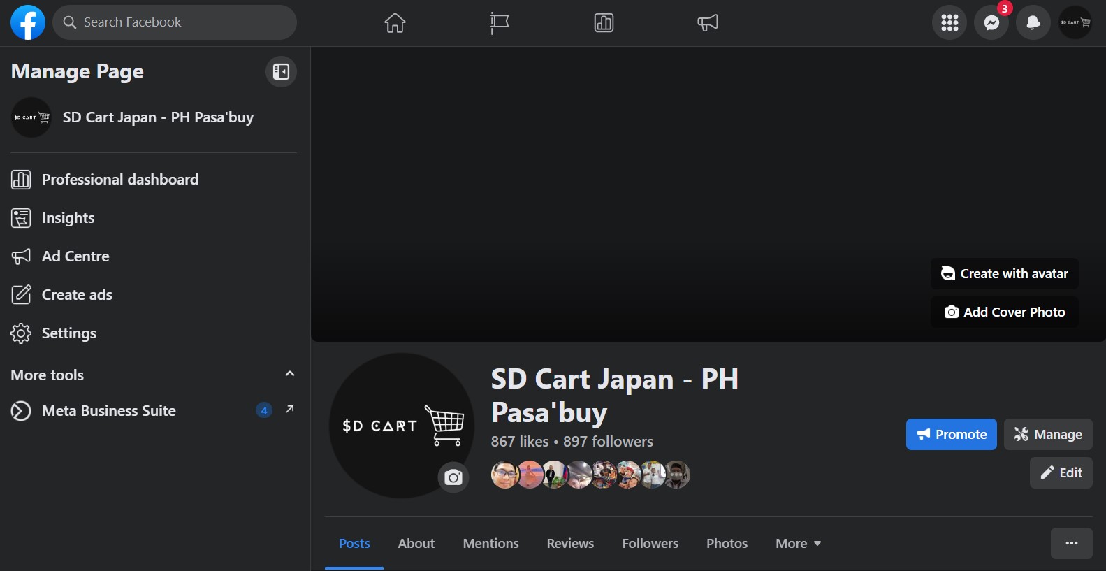Open the nine-dot menu grid
This screenshot has height=571, width=1106.
(949, 22)
